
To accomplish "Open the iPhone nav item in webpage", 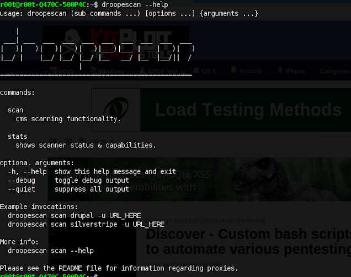I will click(295, 71).
